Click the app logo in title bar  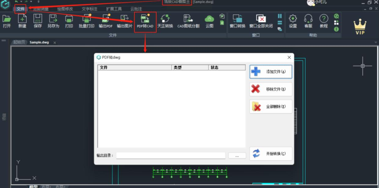pos(5,4)
